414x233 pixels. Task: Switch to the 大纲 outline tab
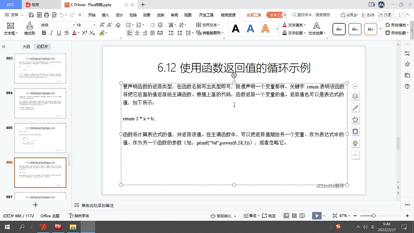(26, 47)
